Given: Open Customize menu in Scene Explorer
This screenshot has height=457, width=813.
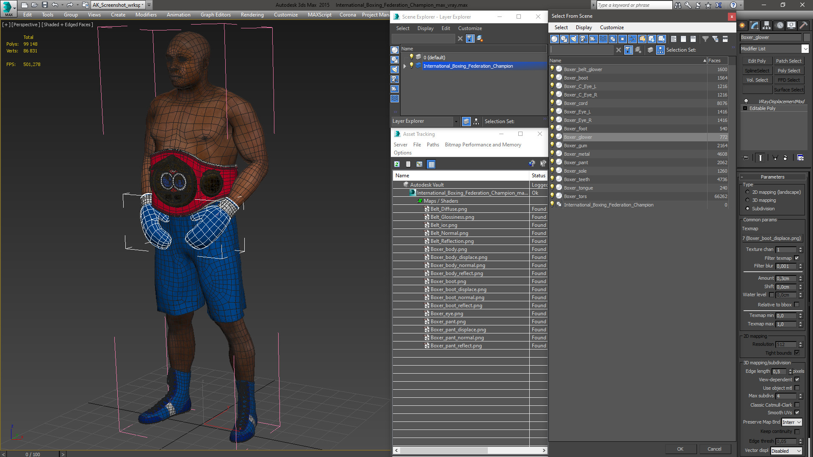Looking at the screenshot, I should pyautogui.click(x=470, y=28).
